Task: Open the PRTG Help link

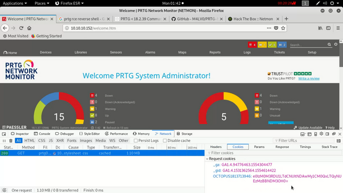Action: 330,127
